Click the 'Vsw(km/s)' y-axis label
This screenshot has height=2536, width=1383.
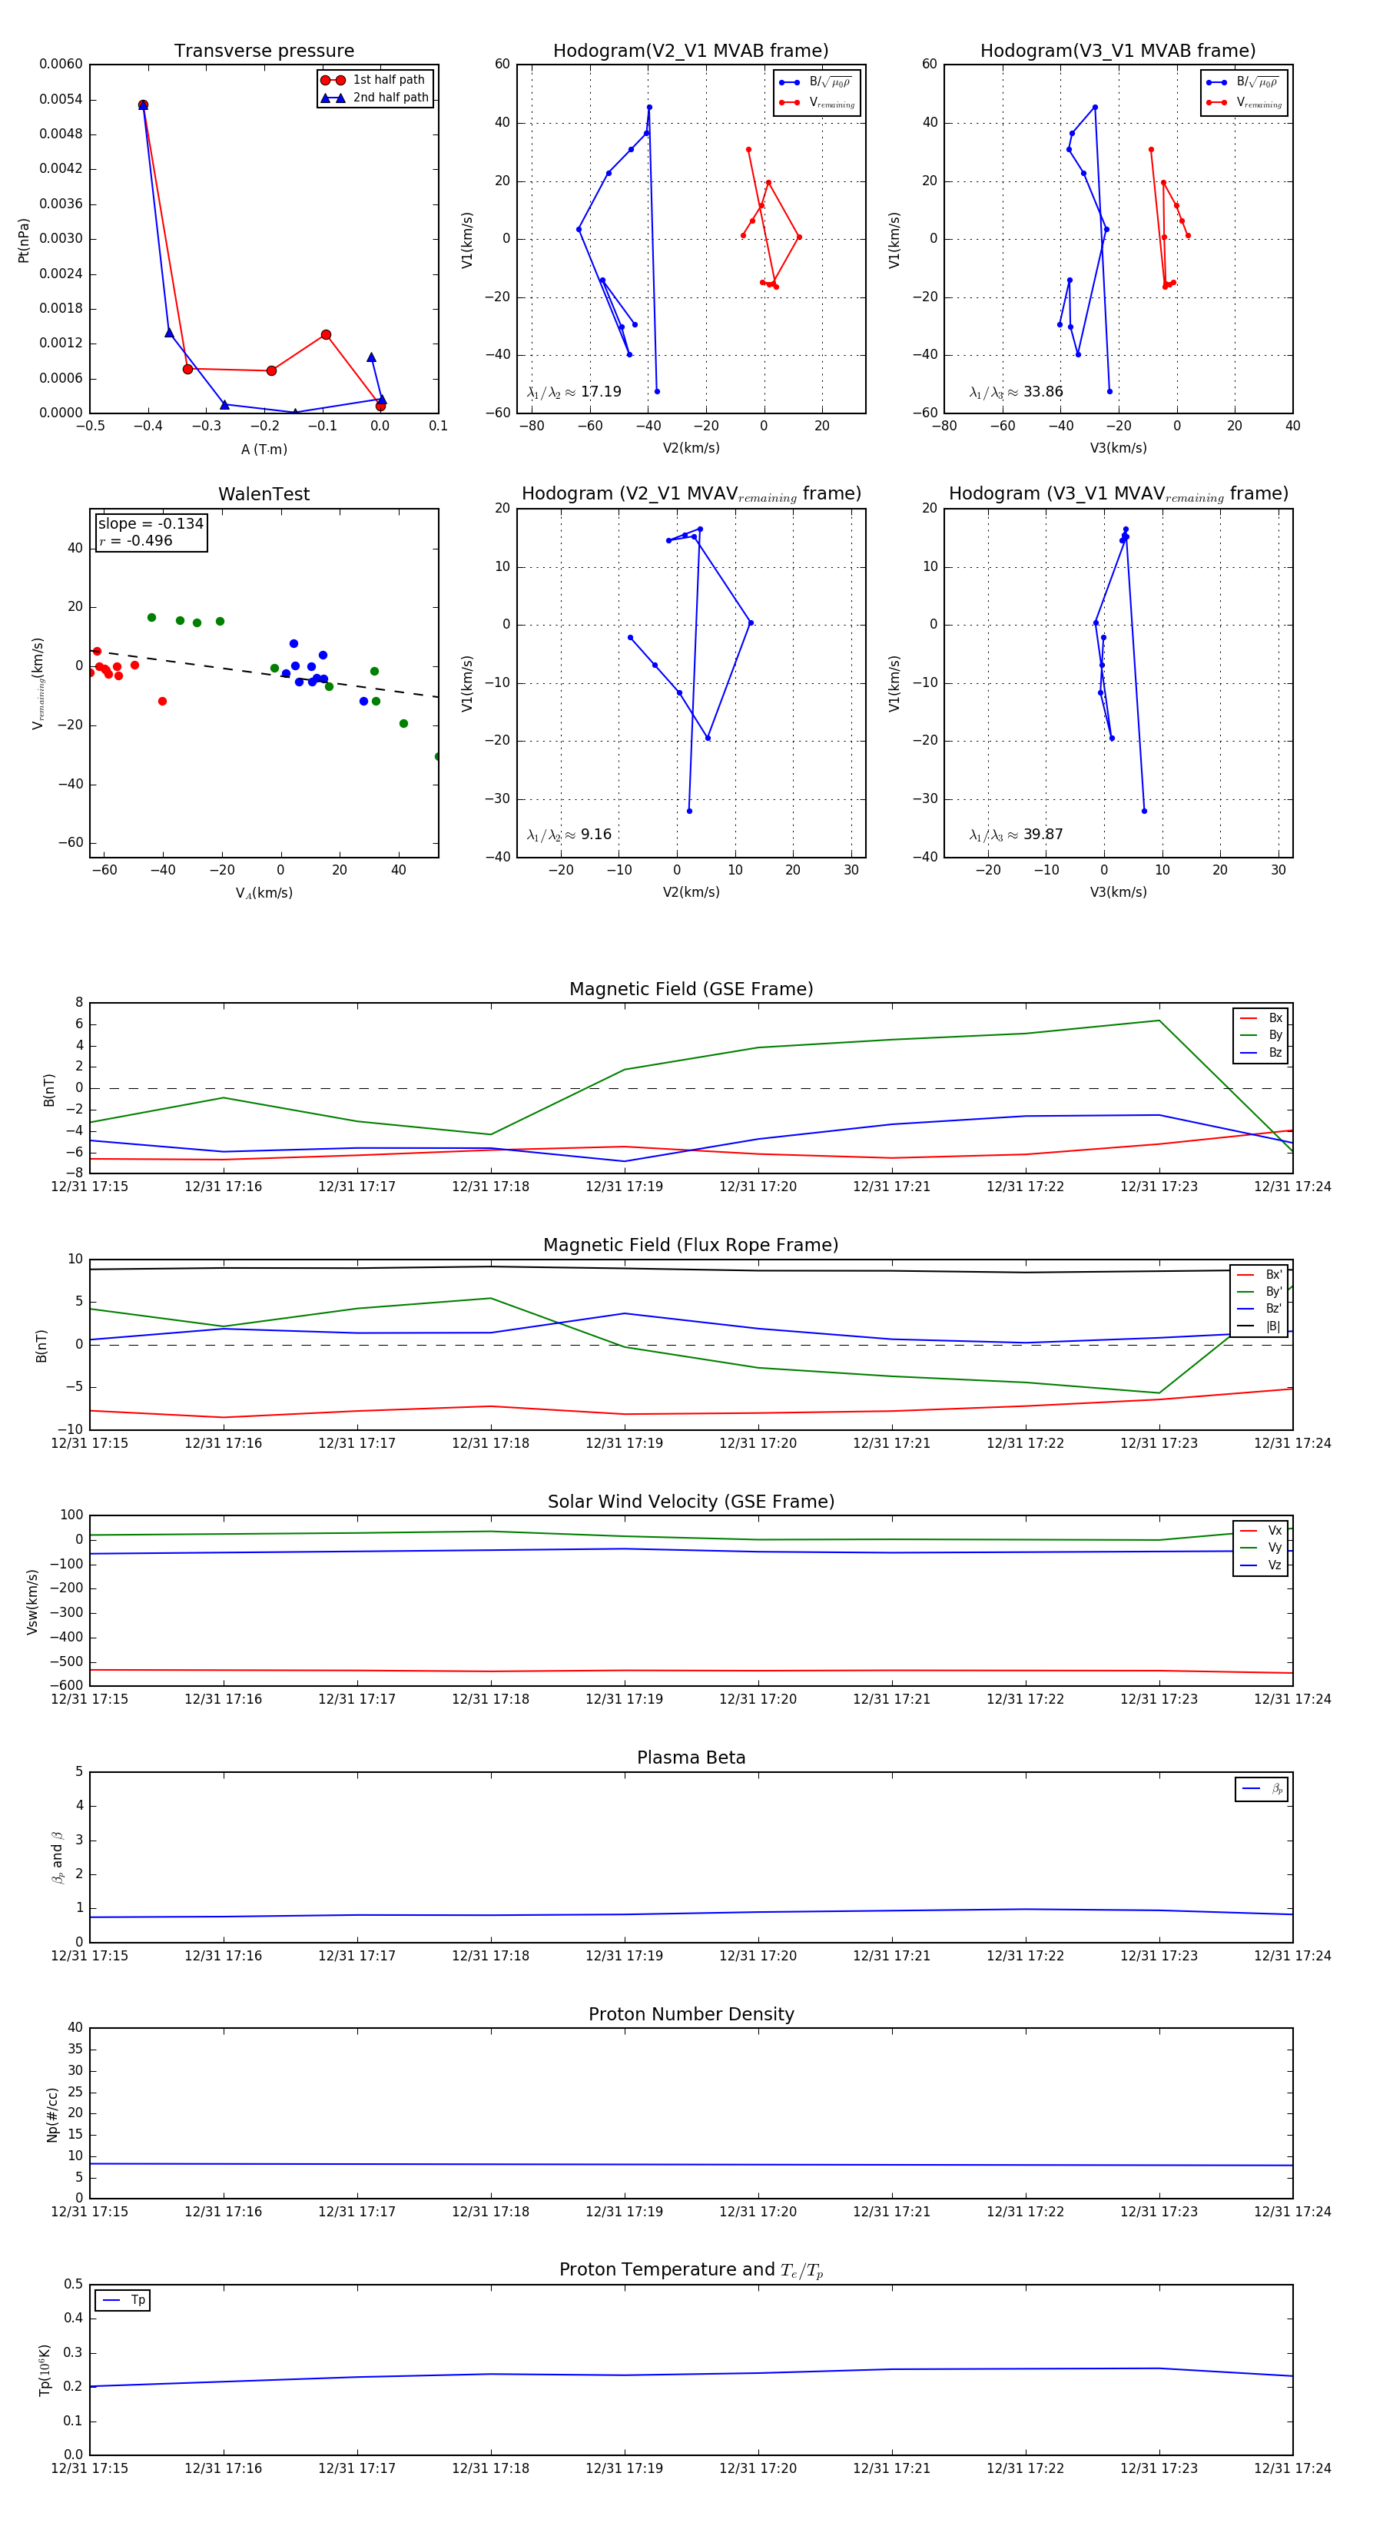[32, 1602]
